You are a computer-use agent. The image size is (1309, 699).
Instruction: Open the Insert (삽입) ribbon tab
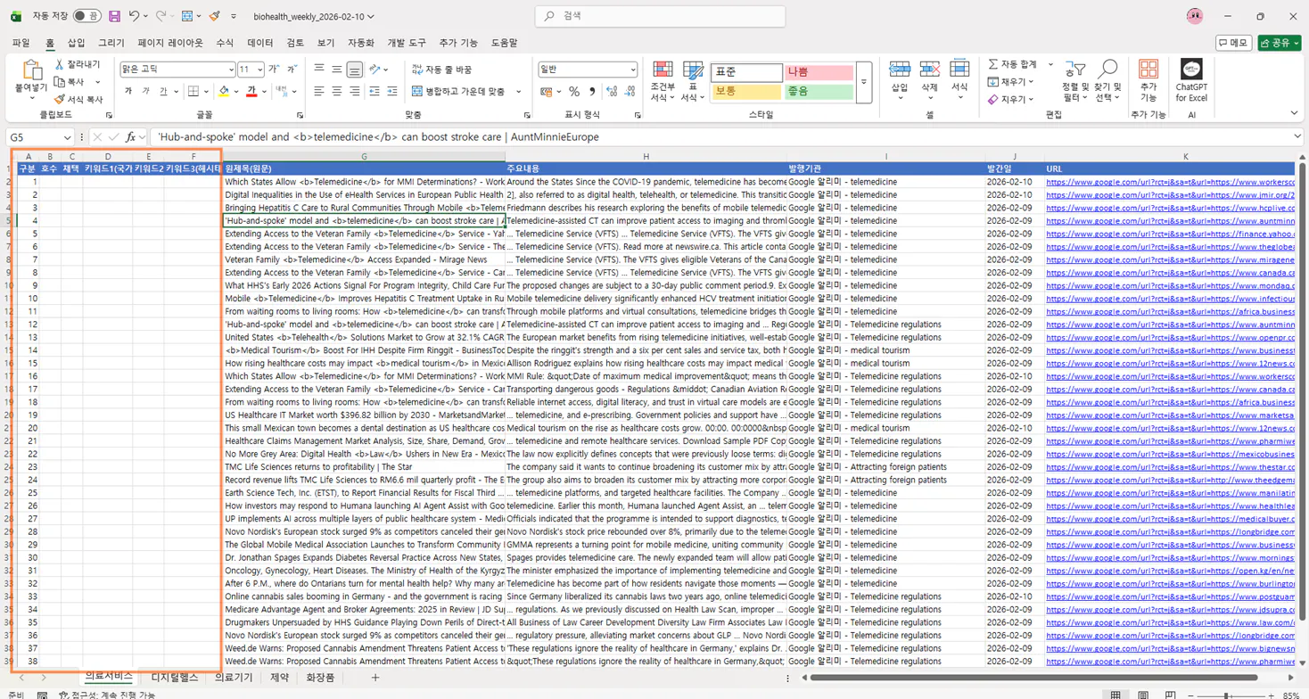tap(77, 43)
